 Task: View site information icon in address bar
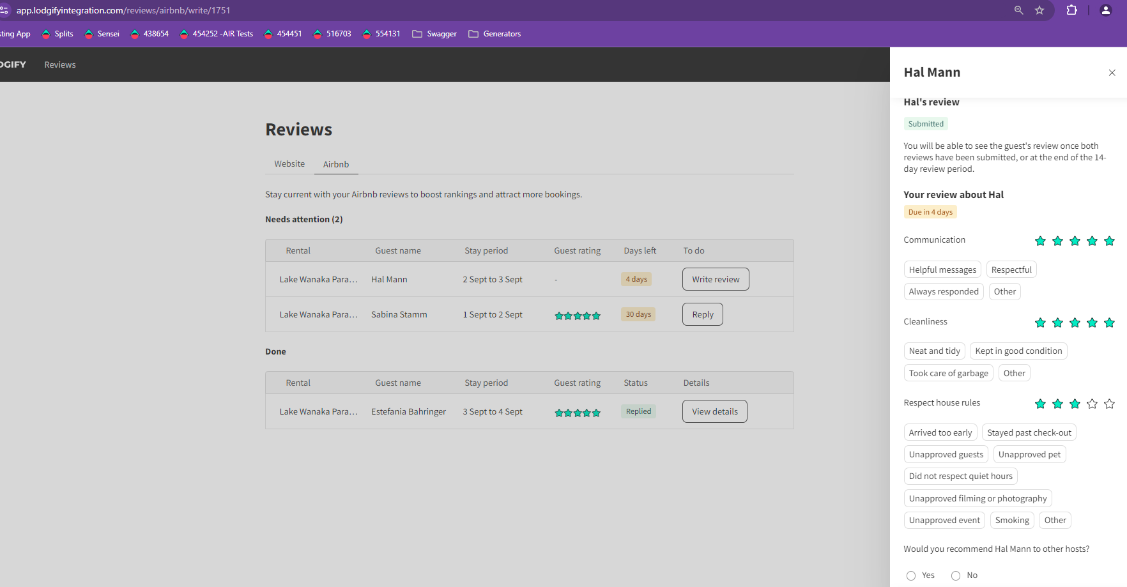pos(4,10)
